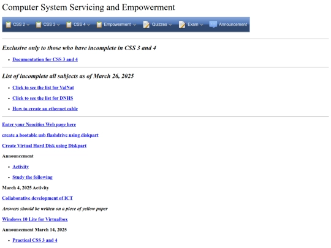
Task: Expand the Quizzes dropdown arrow
Action: (x=170, y=24)
